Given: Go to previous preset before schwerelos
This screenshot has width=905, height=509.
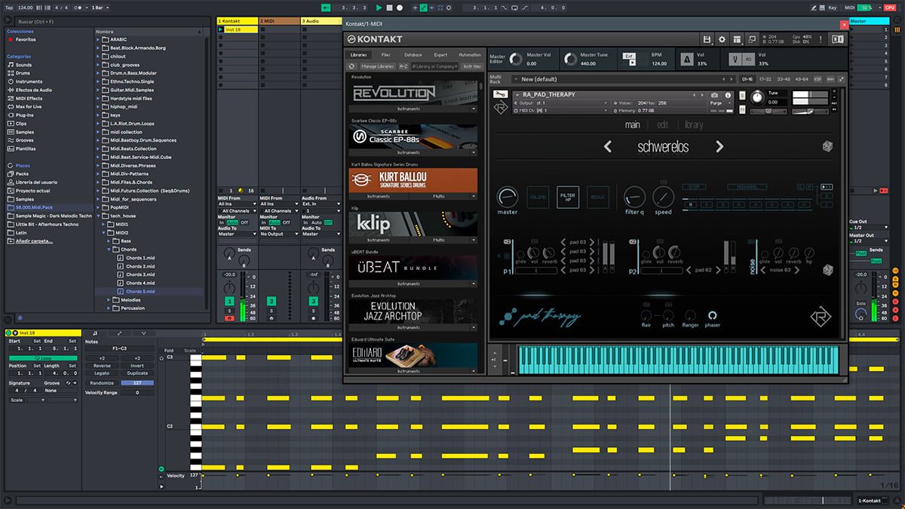Looking at the screenshot, I should tap(608, 146).
